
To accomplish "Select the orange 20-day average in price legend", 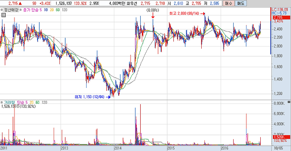I will click(52, 10).
